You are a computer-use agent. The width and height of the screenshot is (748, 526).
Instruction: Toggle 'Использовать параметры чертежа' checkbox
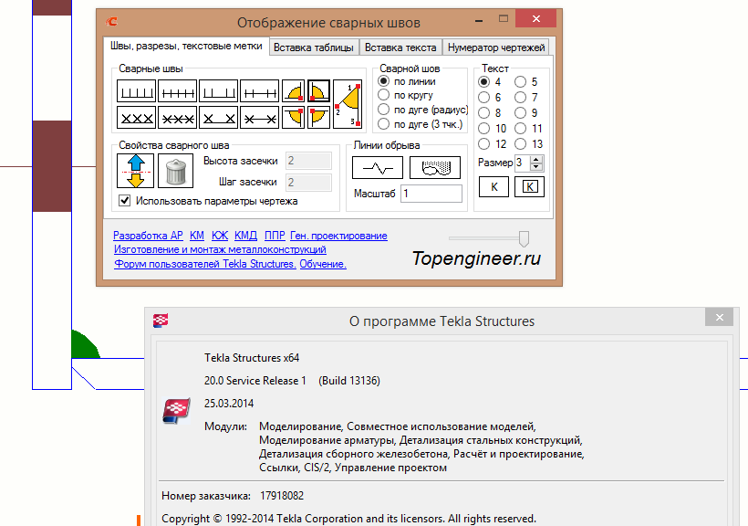(x=124, y=201)
